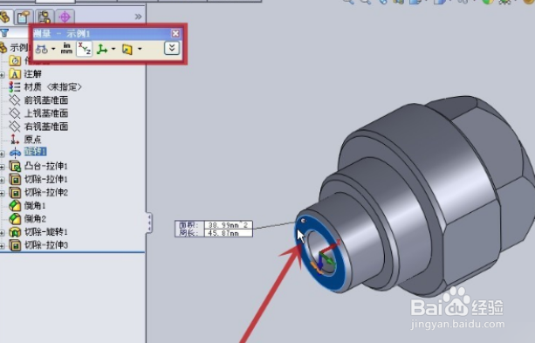Switch to the DimXpertManager crosshair tab

coord(65,17)
